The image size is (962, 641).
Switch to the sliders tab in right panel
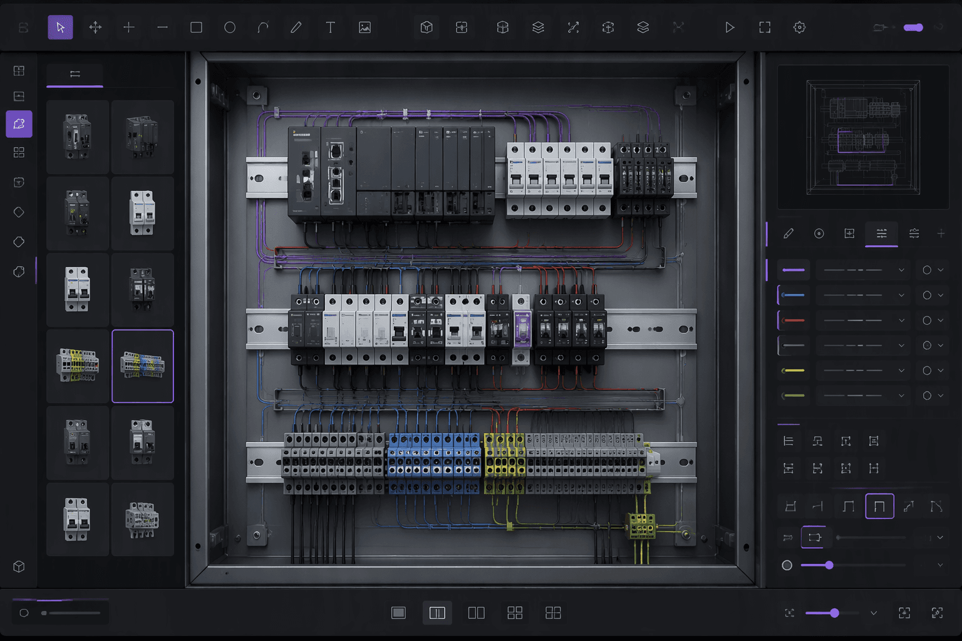point(881,233)
